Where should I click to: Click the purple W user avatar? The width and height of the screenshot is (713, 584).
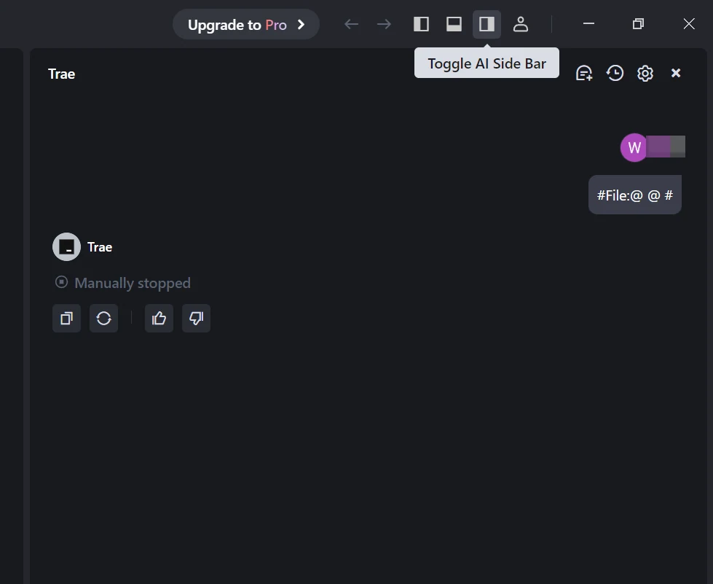tap(634, 147)
